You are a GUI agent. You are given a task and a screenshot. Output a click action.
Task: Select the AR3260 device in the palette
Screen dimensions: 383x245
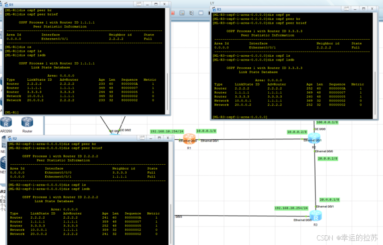click(x=6, y=125)
